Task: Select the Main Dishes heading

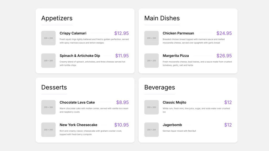Action: [x=162, y=18]
